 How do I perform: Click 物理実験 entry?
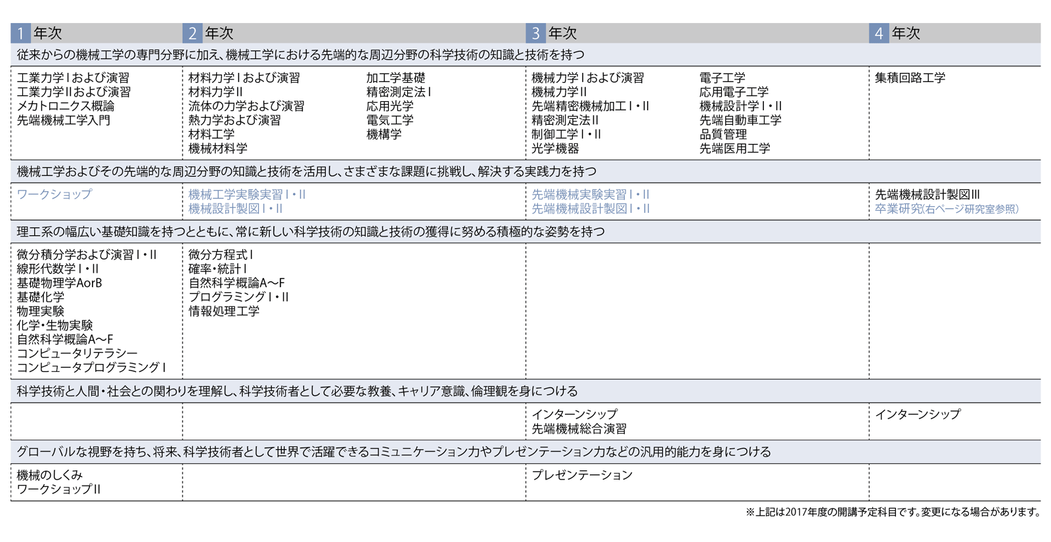point(41,311)
